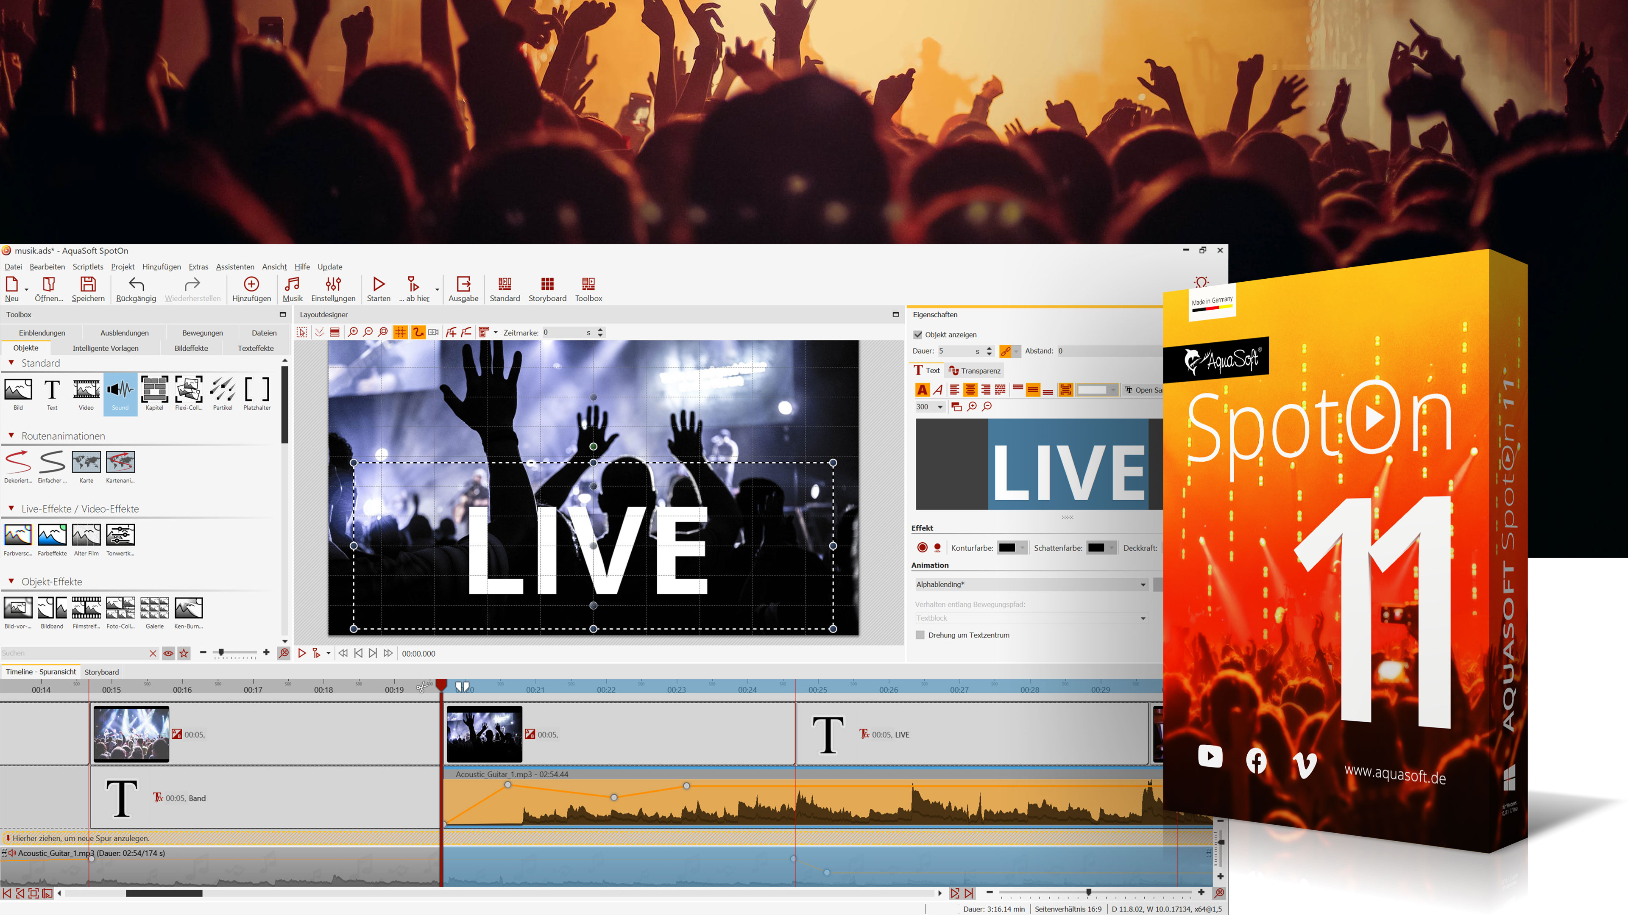Switch to Storyboard view tab
This screenshot has height=915, width=1628.
pos(101,672)
